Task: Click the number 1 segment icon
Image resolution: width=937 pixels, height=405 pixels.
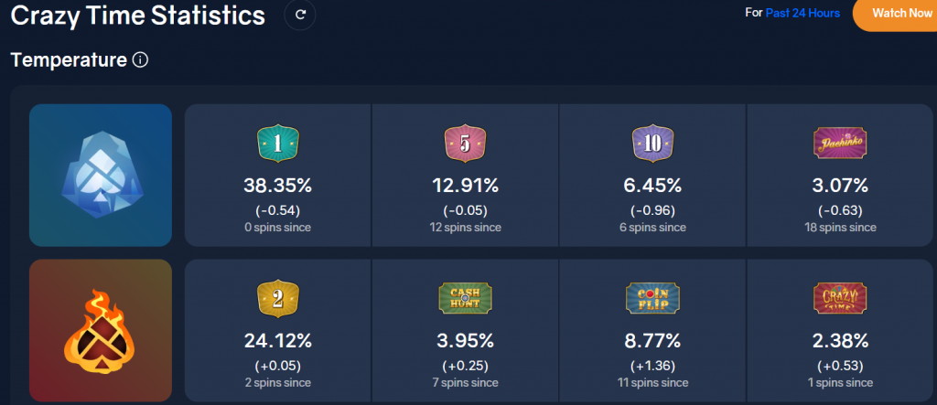Action: coord(277,143)
